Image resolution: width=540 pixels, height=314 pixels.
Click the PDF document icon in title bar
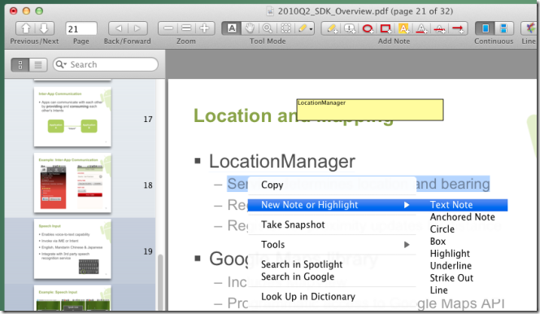[x=270, y=11]
